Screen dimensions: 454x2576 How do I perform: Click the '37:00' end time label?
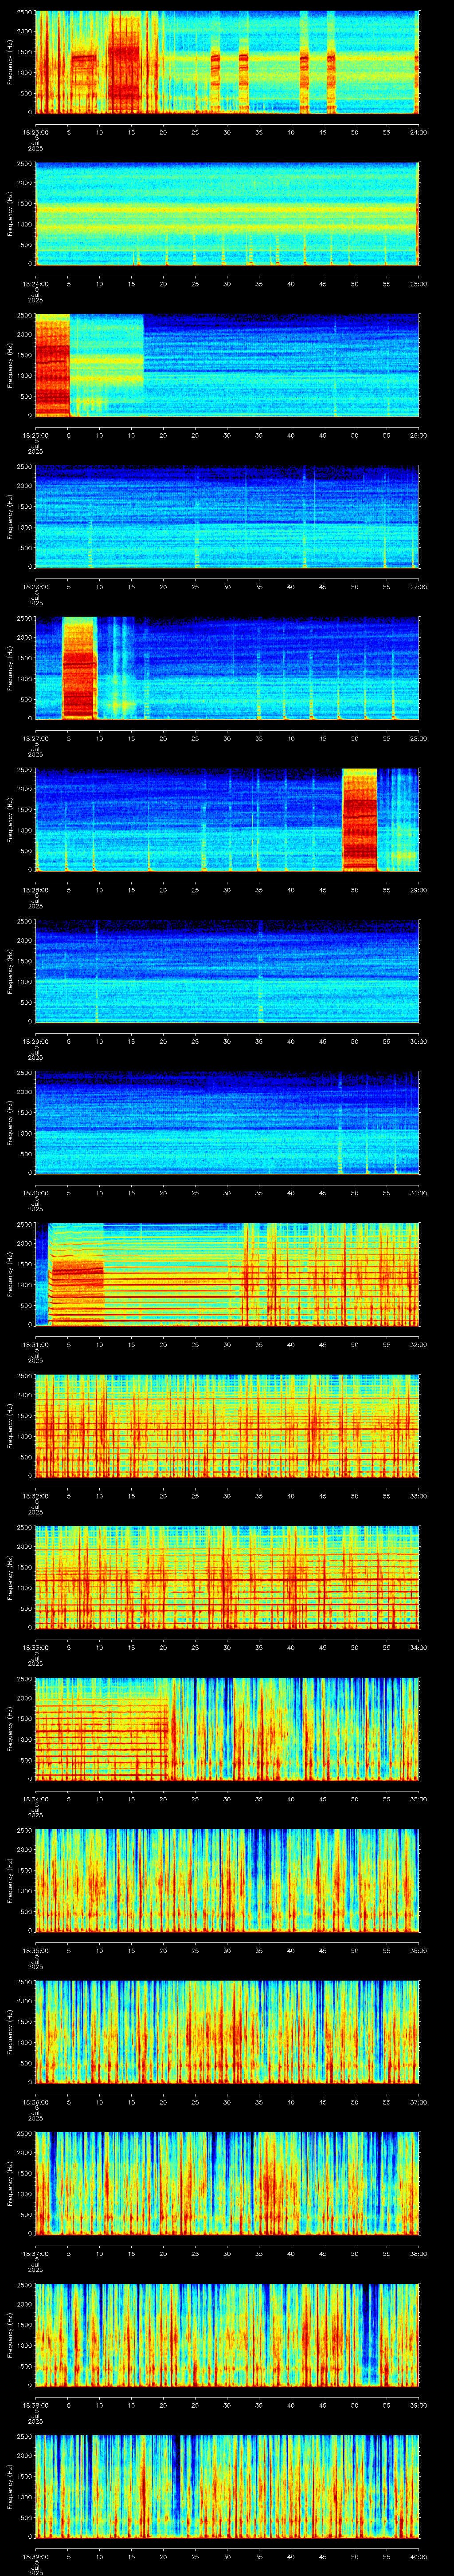click(x=419, y=2101)
